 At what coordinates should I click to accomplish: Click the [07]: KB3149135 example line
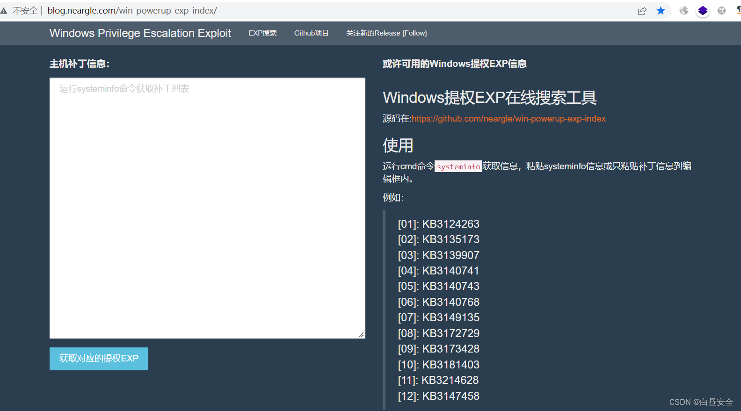pyautogui.click(x=439, y=317)
